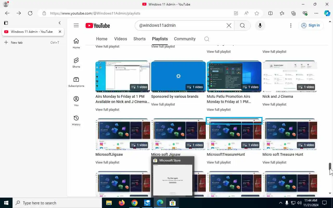Click the taskbar search box
Image resolution: width=333 pixels, height=208 pixels.
point(57,203)
